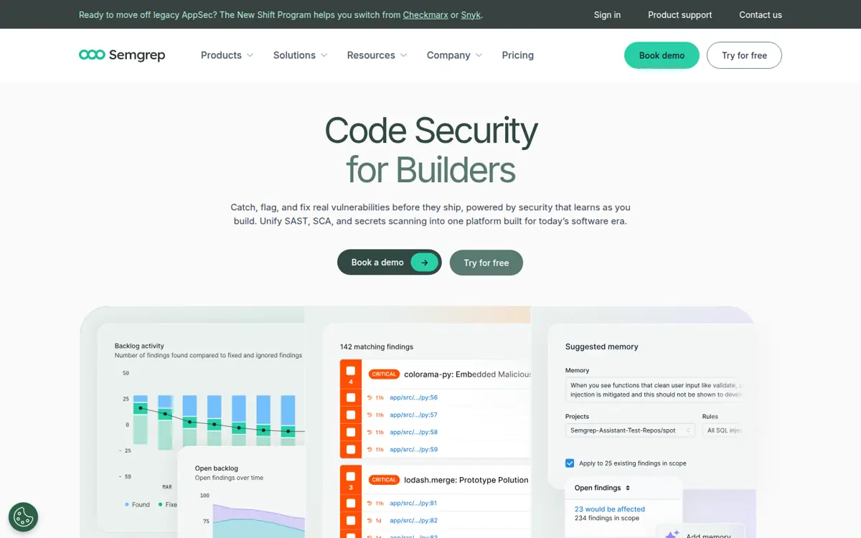The width and height of the screenshot is (861, 538).
Task: Click the history clock icon beside py:81
Action: [370, 504]
